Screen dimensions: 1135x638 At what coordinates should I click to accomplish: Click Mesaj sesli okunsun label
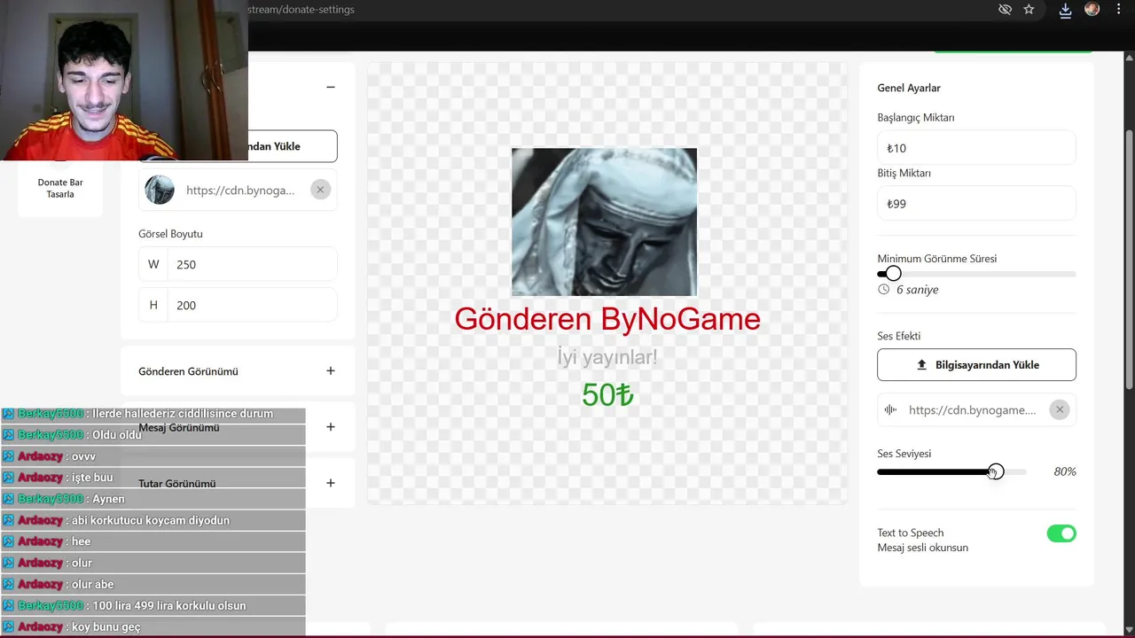tap(923, 548)
